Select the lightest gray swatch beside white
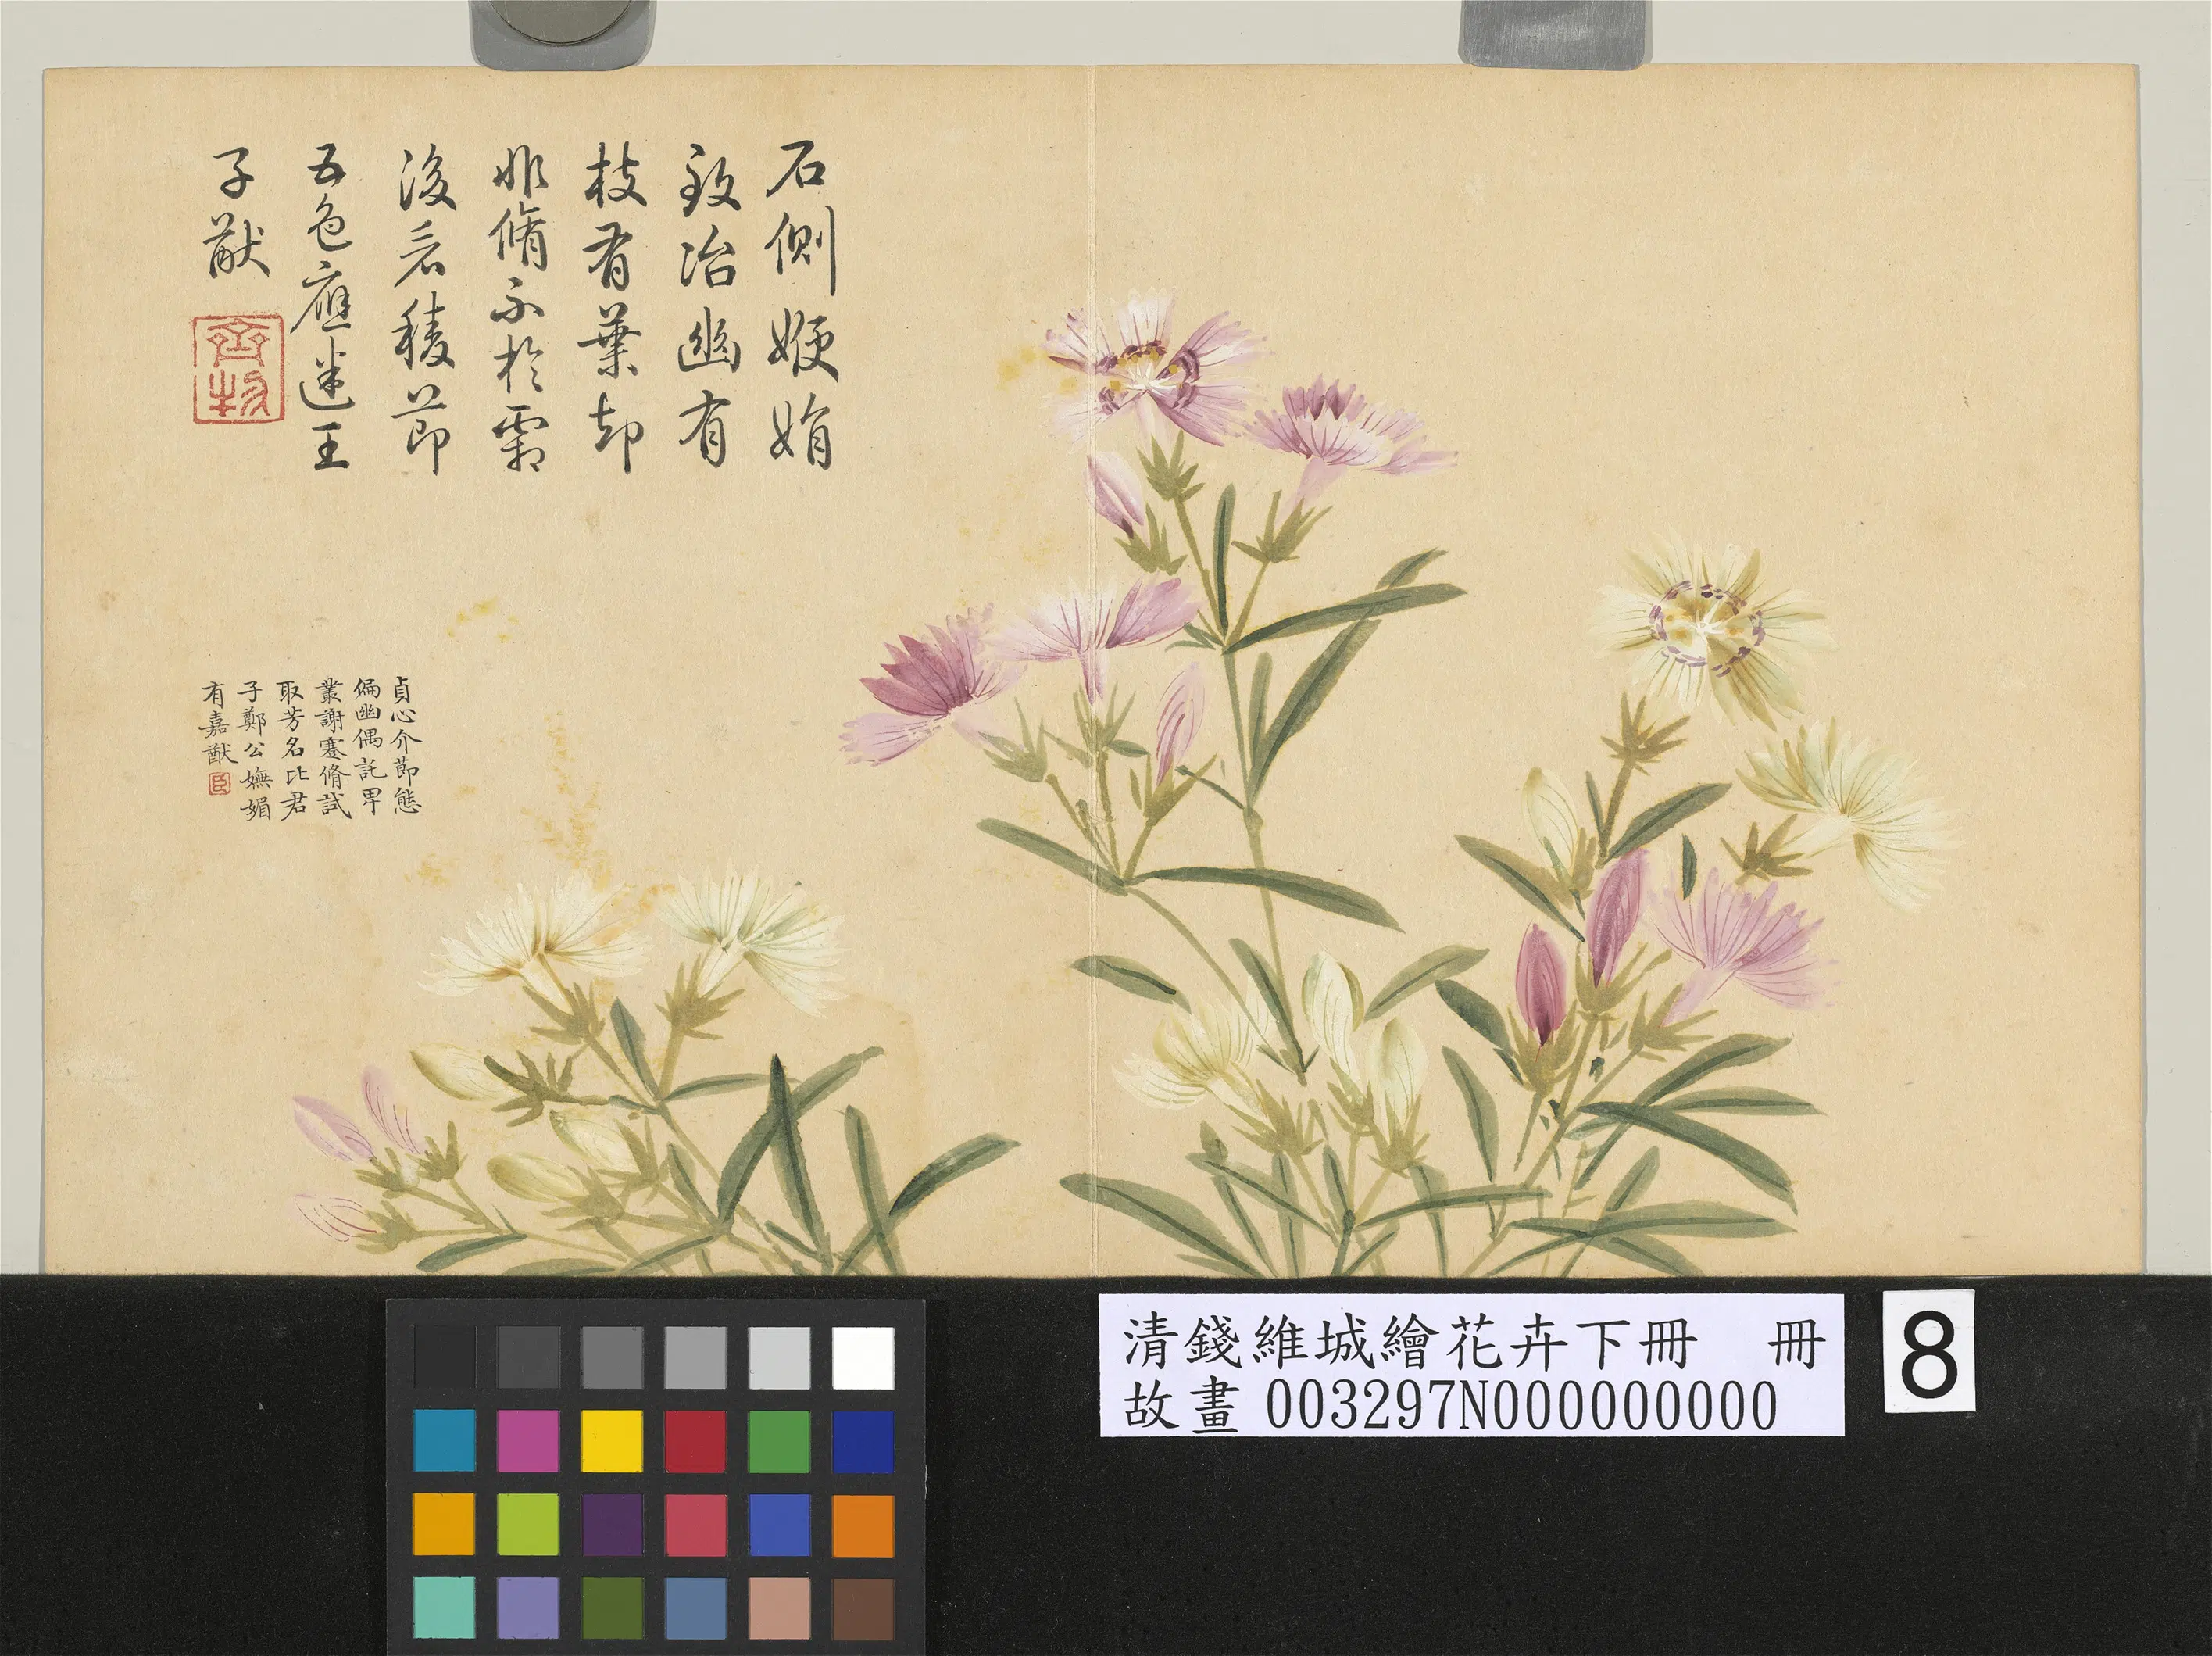Viewport: 2212px width, 1656px height. click(x=779, y=1357)
